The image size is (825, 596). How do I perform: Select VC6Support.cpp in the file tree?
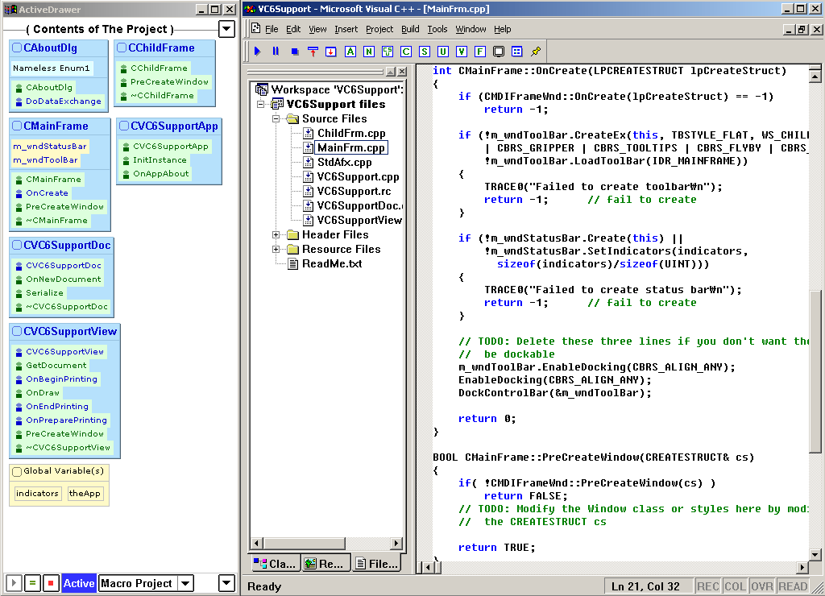pos(359,176)
